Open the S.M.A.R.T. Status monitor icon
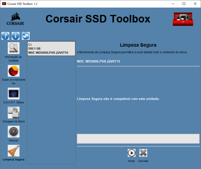The height and width of the screenshot is (169, 201). [14, 93]
